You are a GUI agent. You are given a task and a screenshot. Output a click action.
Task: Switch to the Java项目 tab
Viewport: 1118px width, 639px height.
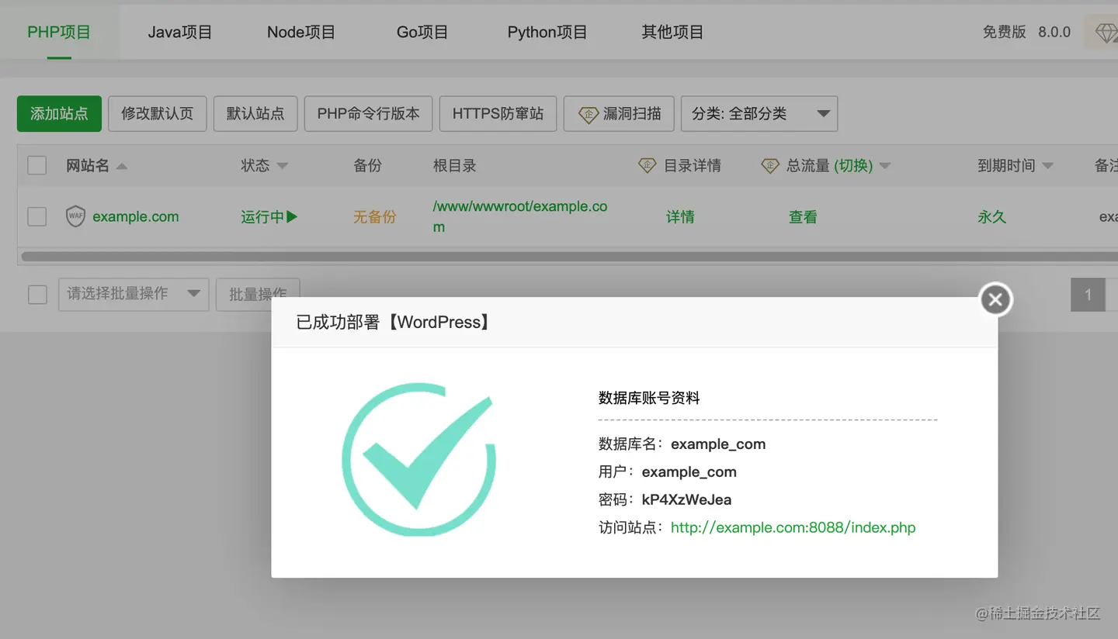(x=180, y=33)
